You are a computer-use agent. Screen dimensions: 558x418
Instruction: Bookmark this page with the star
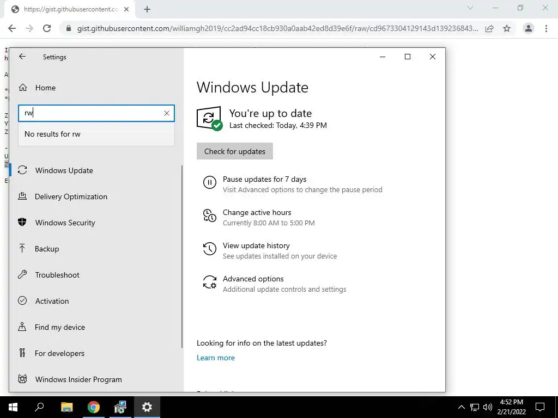pos(507,28)
